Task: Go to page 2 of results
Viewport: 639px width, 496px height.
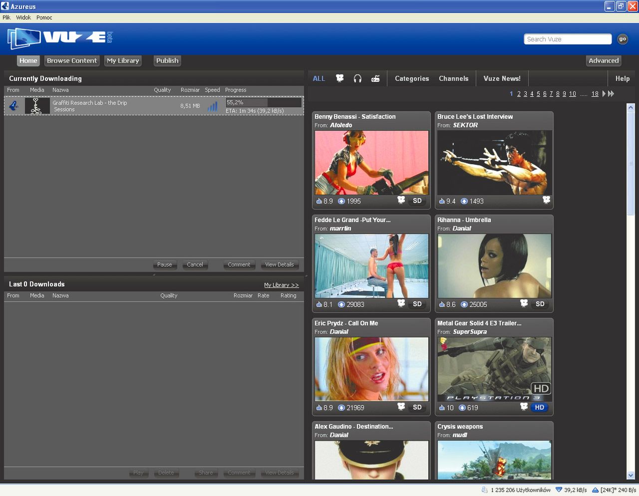Action: click(519, 94)
